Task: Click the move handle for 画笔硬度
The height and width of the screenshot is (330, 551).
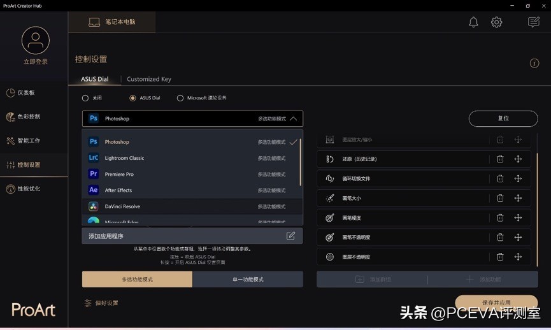Action: pos(518,218)
